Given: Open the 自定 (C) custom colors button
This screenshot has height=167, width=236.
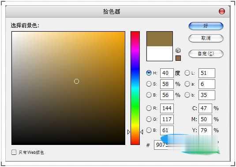Looking at the screenshot, I should coord(206,54).
